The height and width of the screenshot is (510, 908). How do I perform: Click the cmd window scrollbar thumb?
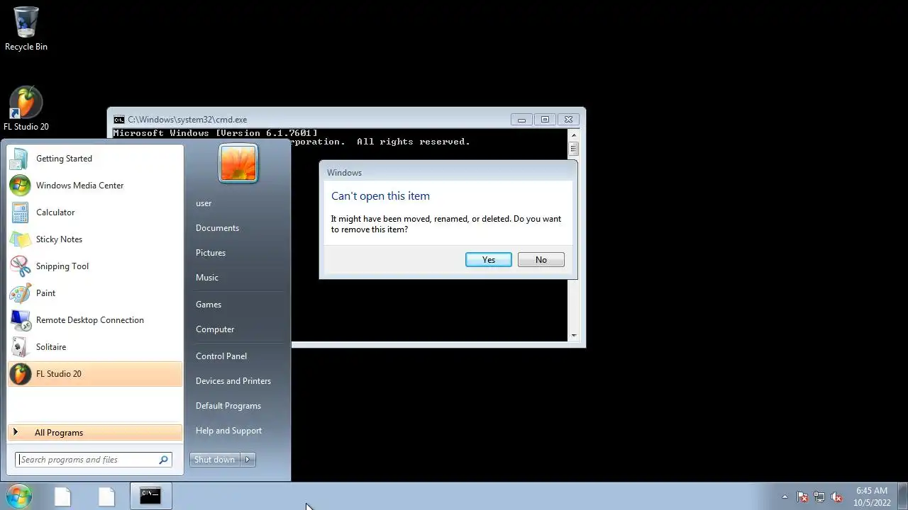(574, 149)
